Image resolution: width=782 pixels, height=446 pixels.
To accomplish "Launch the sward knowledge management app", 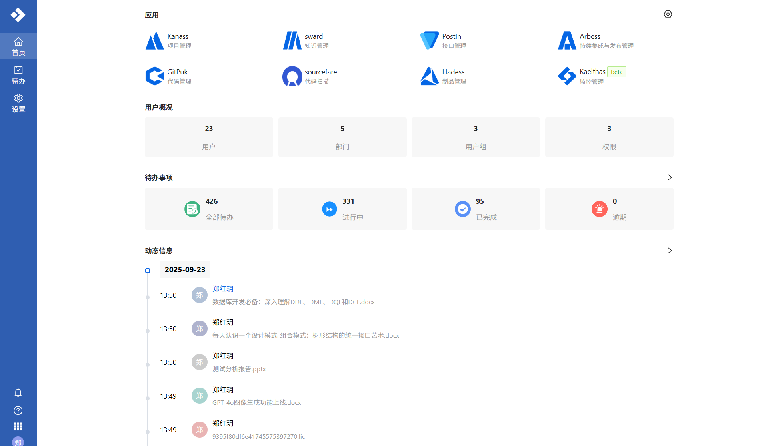I will (x=306, y=41).
